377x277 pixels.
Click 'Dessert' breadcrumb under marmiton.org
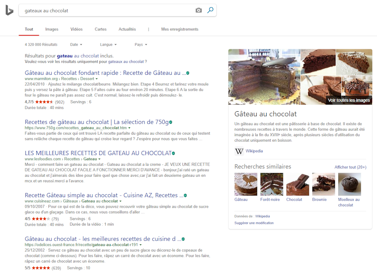[x=87, y=78]
